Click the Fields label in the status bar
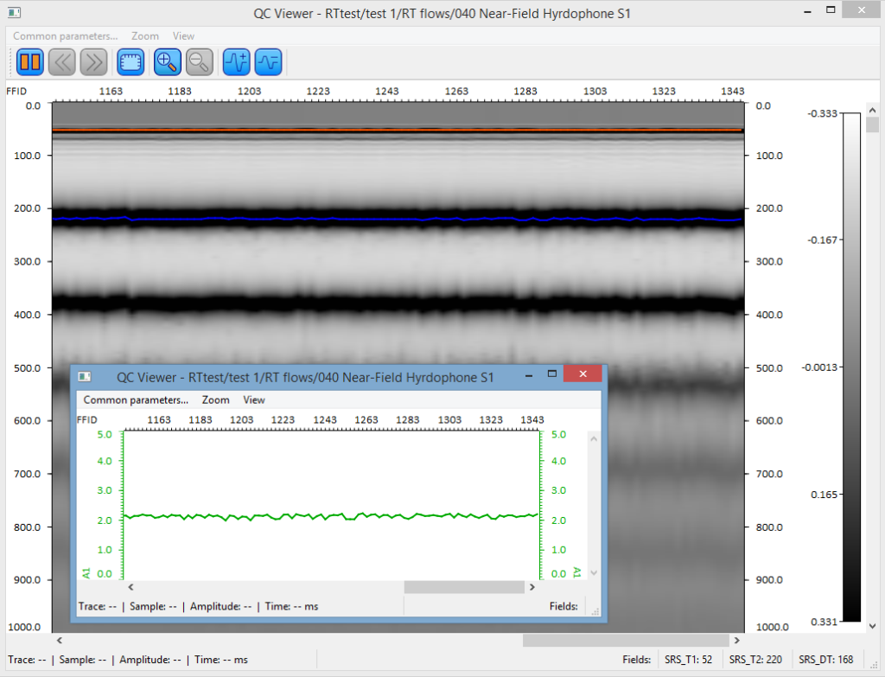 [x=637, y=659]
